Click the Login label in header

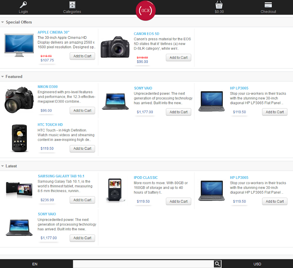point(23,12)
